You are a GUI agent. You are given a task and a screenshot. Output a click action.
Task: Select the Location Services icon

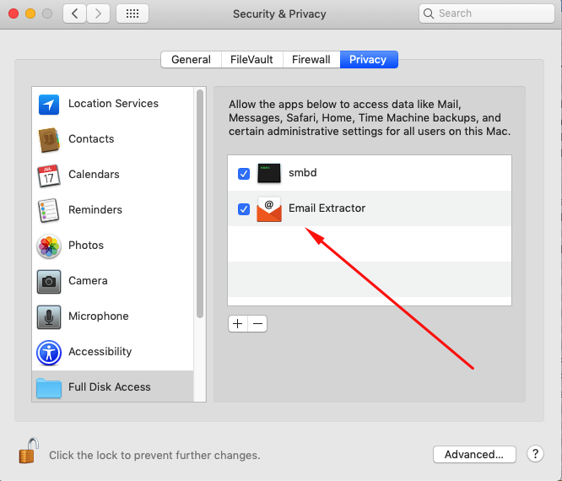click(49, 104)
